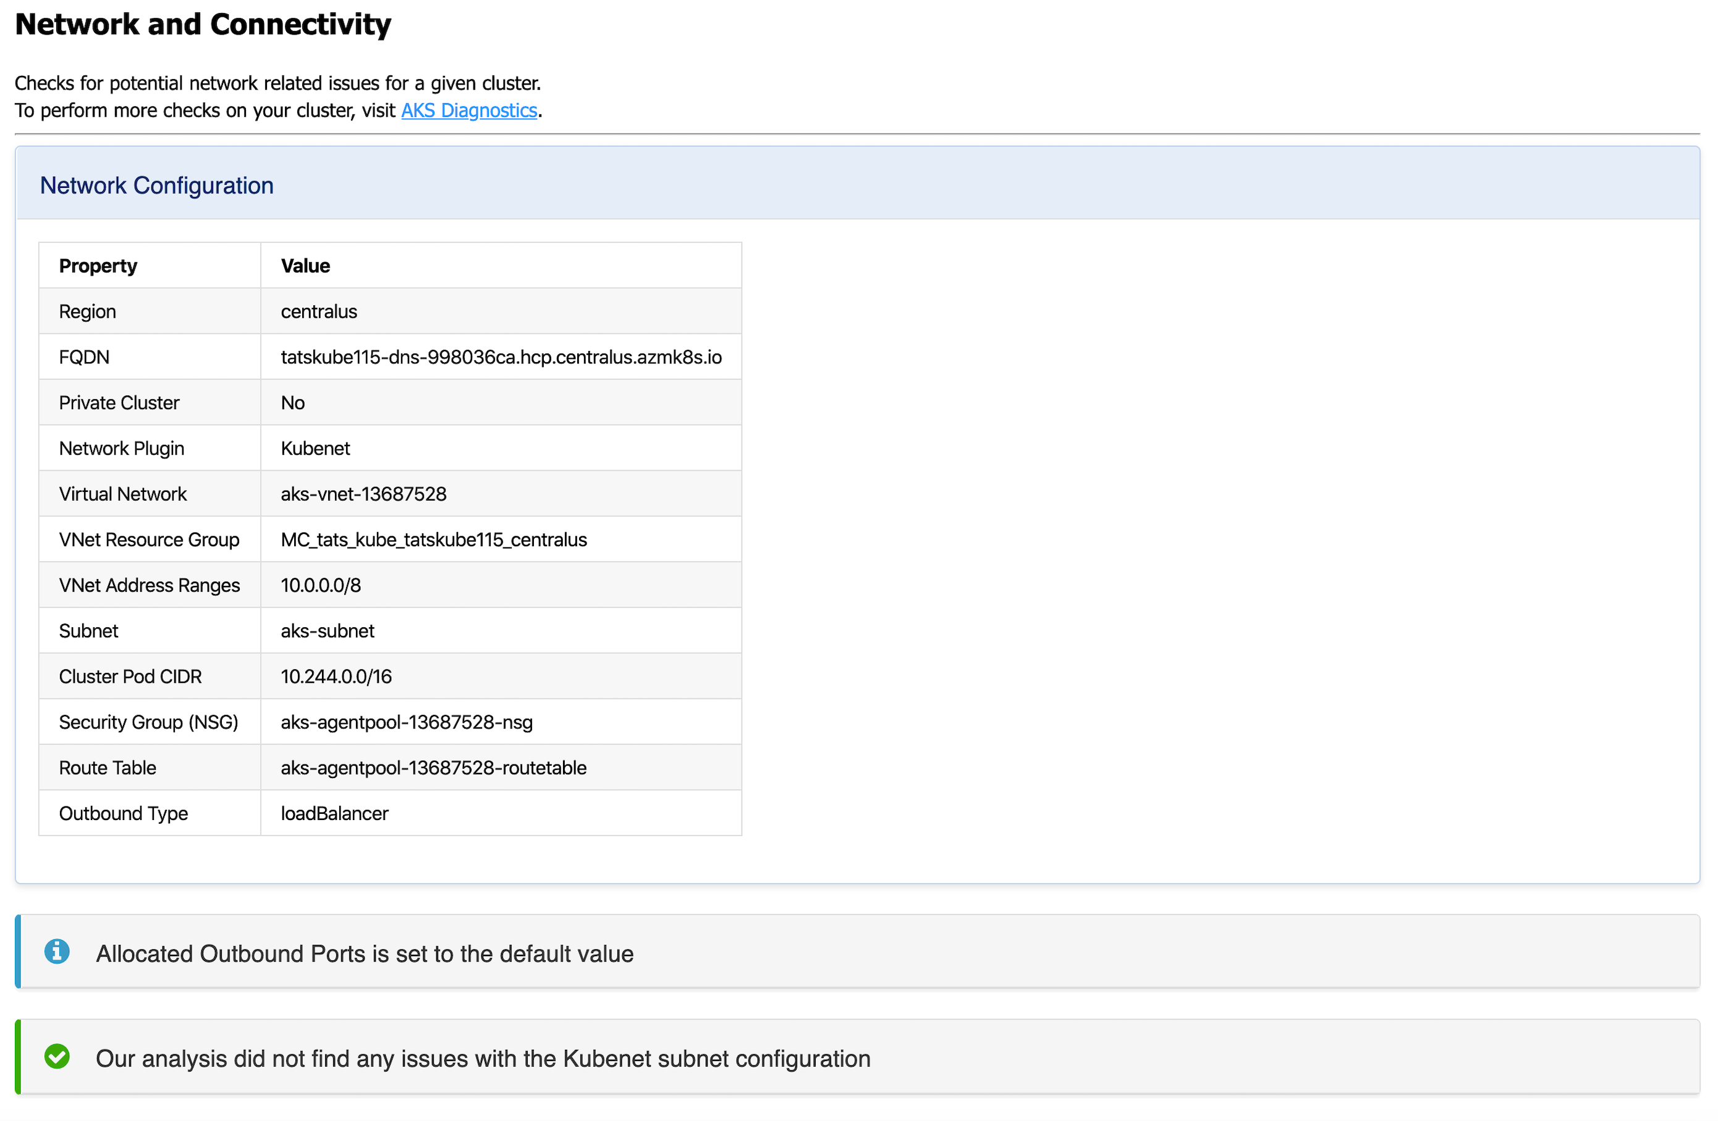Click the Region value centralus
Viewport: 1718px width, 1121px height.
pyautogui.click(x=318, y=311)
